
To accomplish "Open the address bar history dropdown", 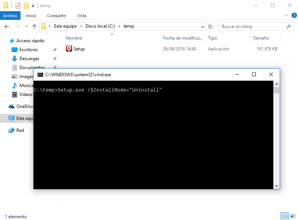I will (x=202, y=27).
